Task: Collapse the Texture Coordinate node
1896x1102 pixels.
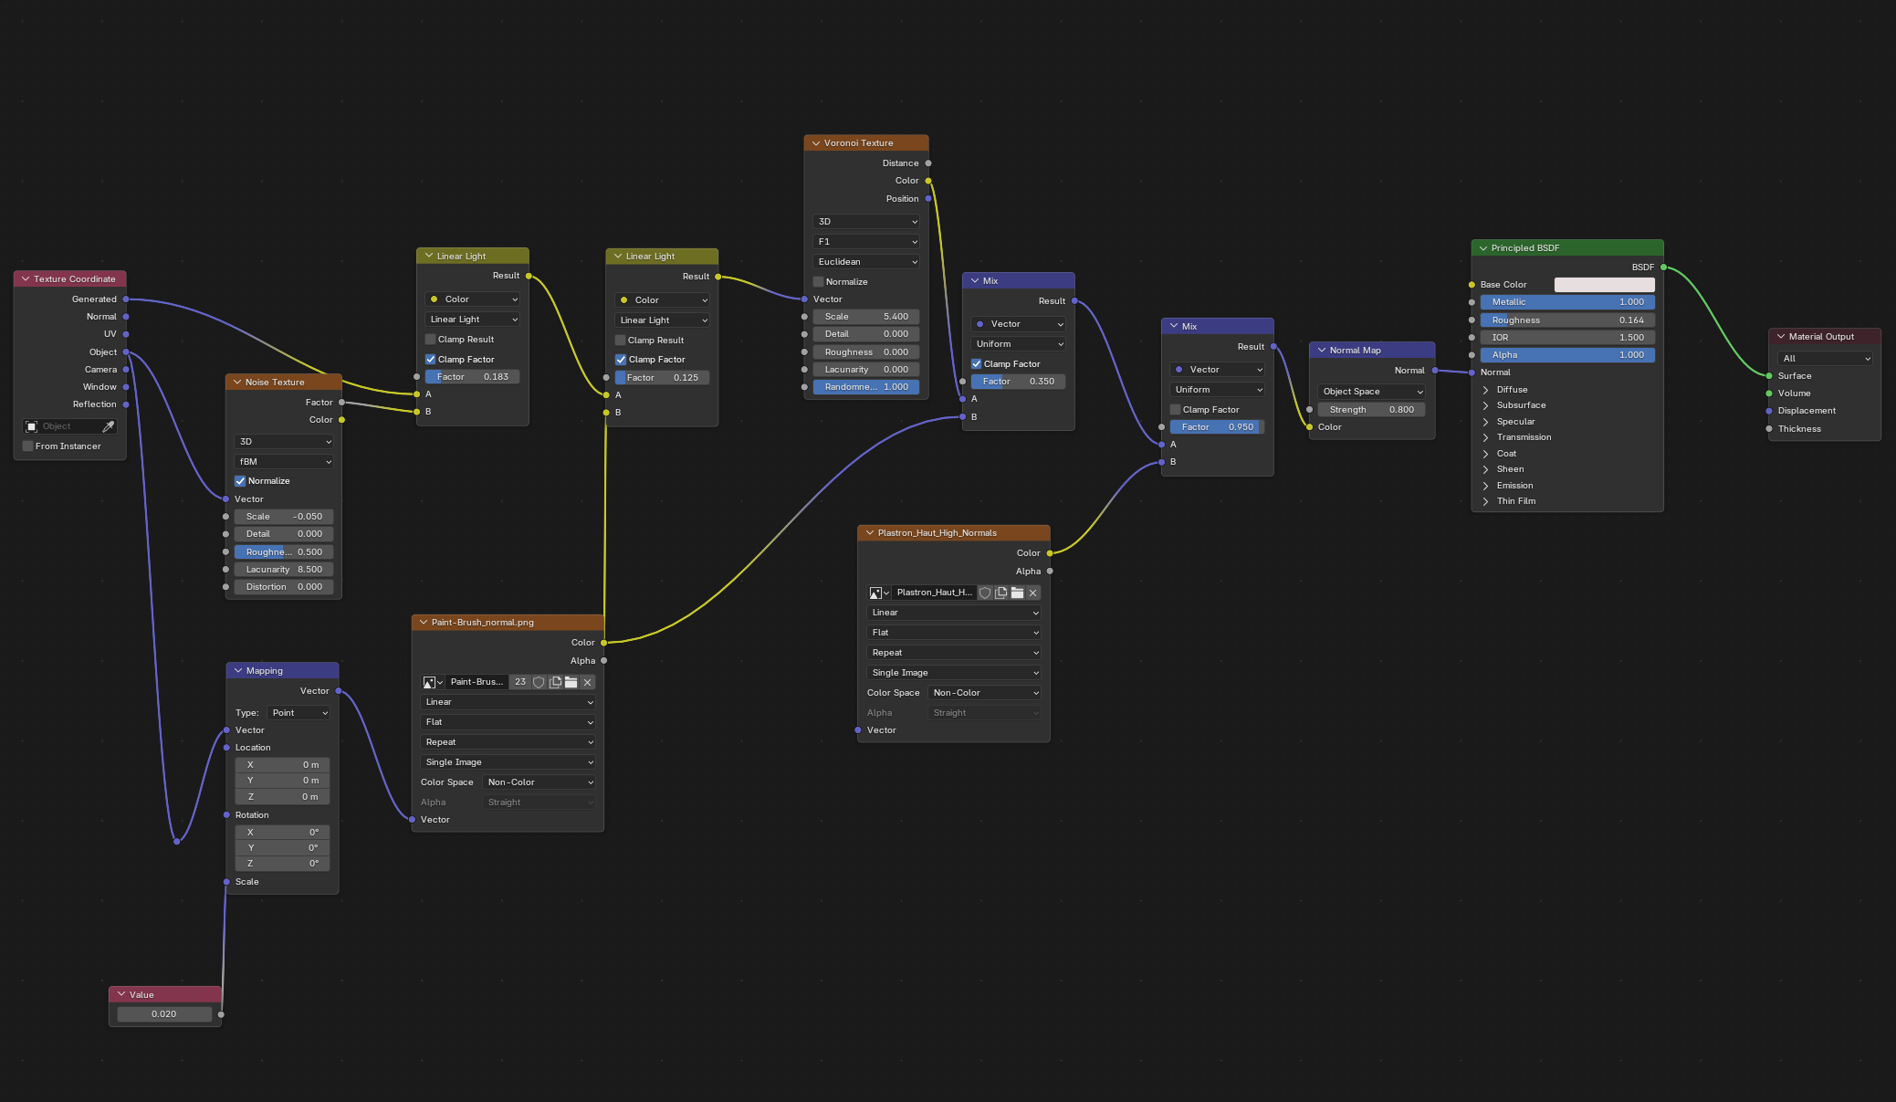Action: [x=26, y=279]
